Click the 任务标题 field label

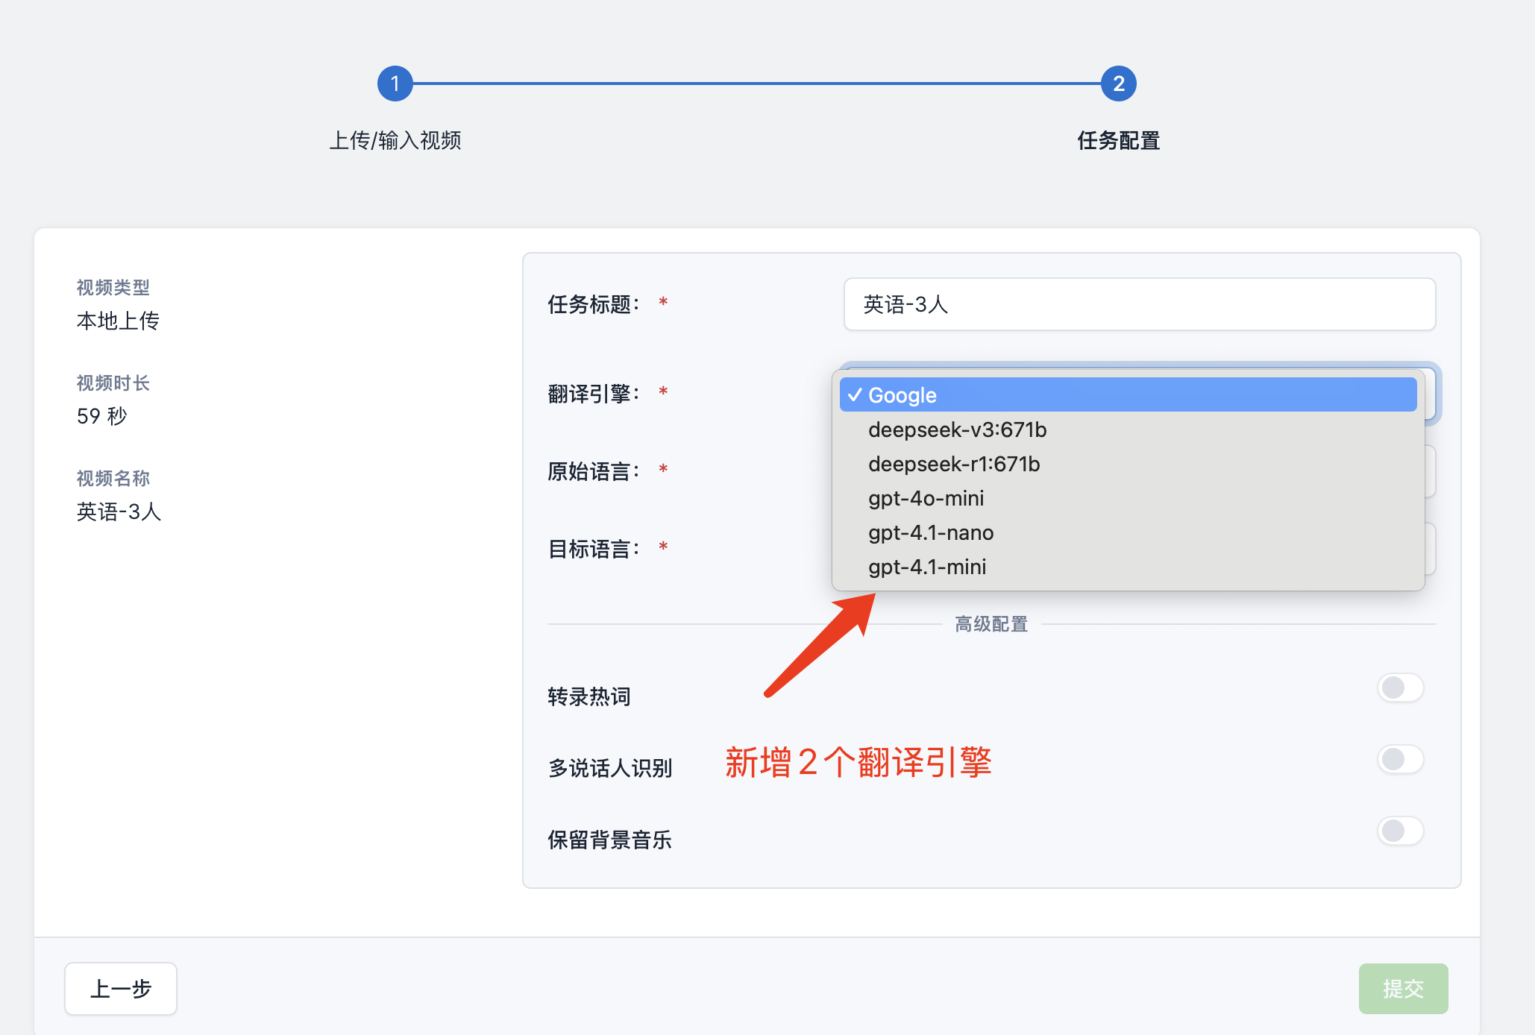point(594,304)
